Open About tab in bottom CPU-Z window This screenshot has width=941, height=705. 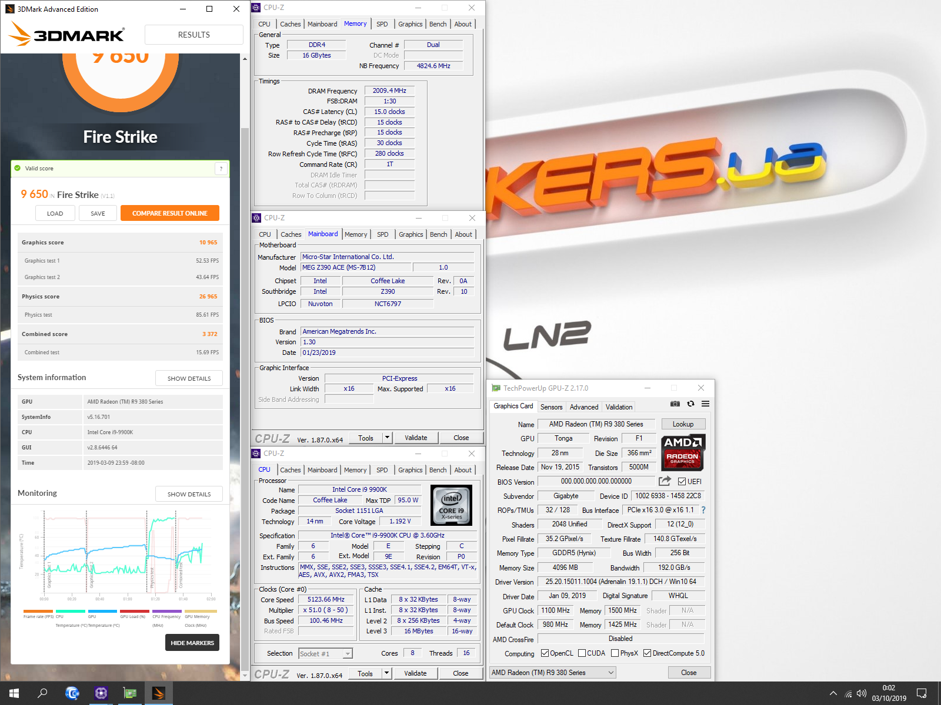click(x=463, y=470)
